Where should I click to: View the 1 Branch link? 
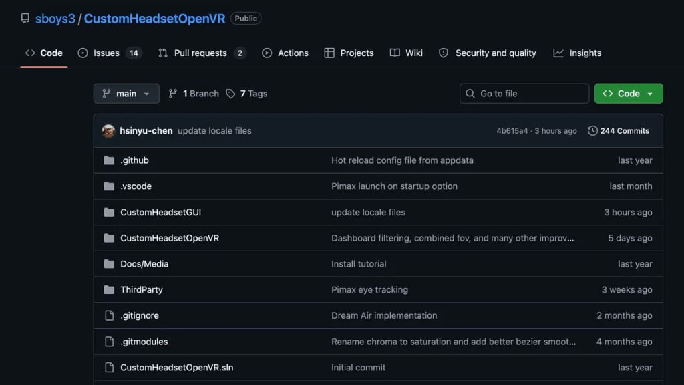point(194,94)
